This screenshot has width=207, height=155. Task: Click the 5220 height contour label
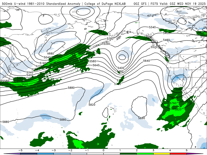(x=39, y=66)
